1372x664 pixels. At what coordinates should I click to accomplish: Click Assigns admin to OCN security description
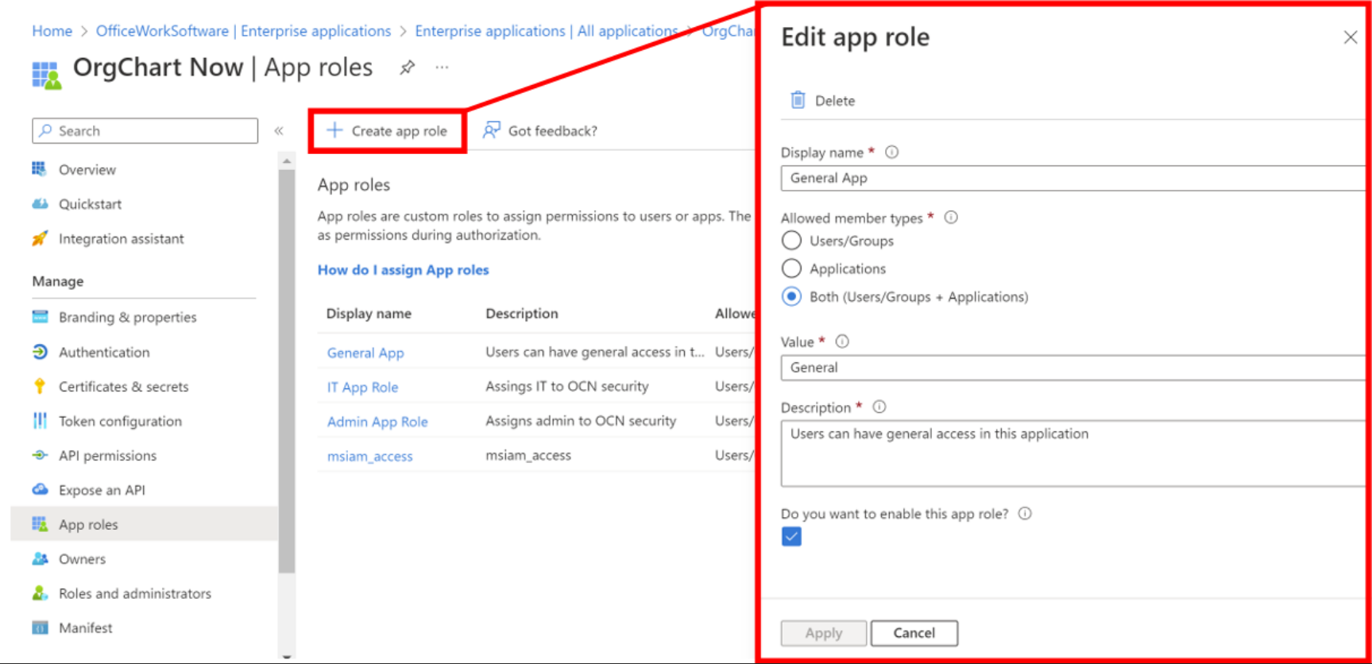point(581,421)
